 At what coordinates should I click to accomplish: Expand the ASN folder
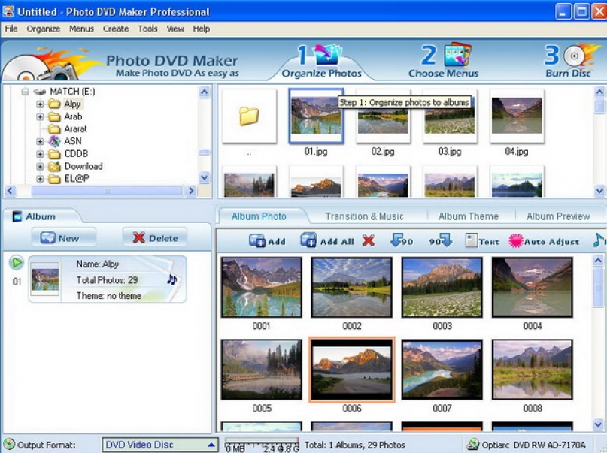[40, 141]
